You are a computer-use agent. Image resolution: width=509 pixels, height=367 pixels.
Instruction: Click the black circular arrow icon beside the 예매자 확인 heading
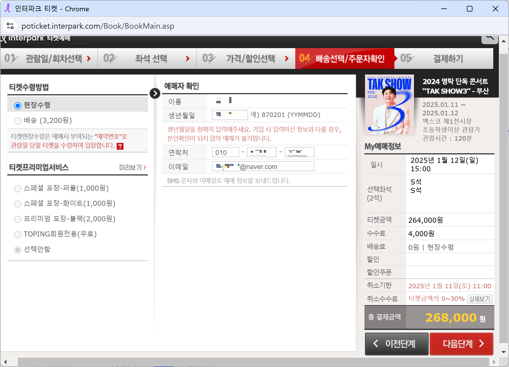point(155,93)
